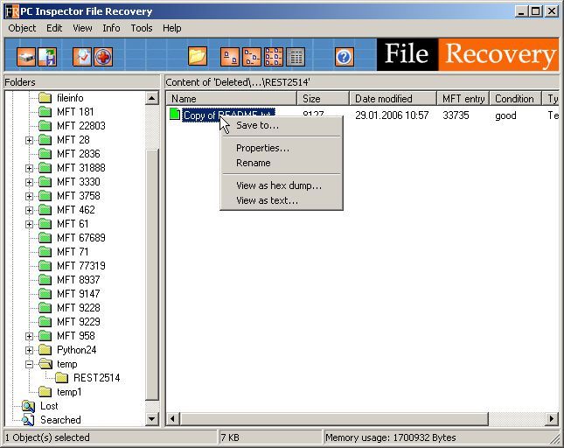Click the yellow open folder toolbar icon

pyautogui.click(x=198, y=57)
